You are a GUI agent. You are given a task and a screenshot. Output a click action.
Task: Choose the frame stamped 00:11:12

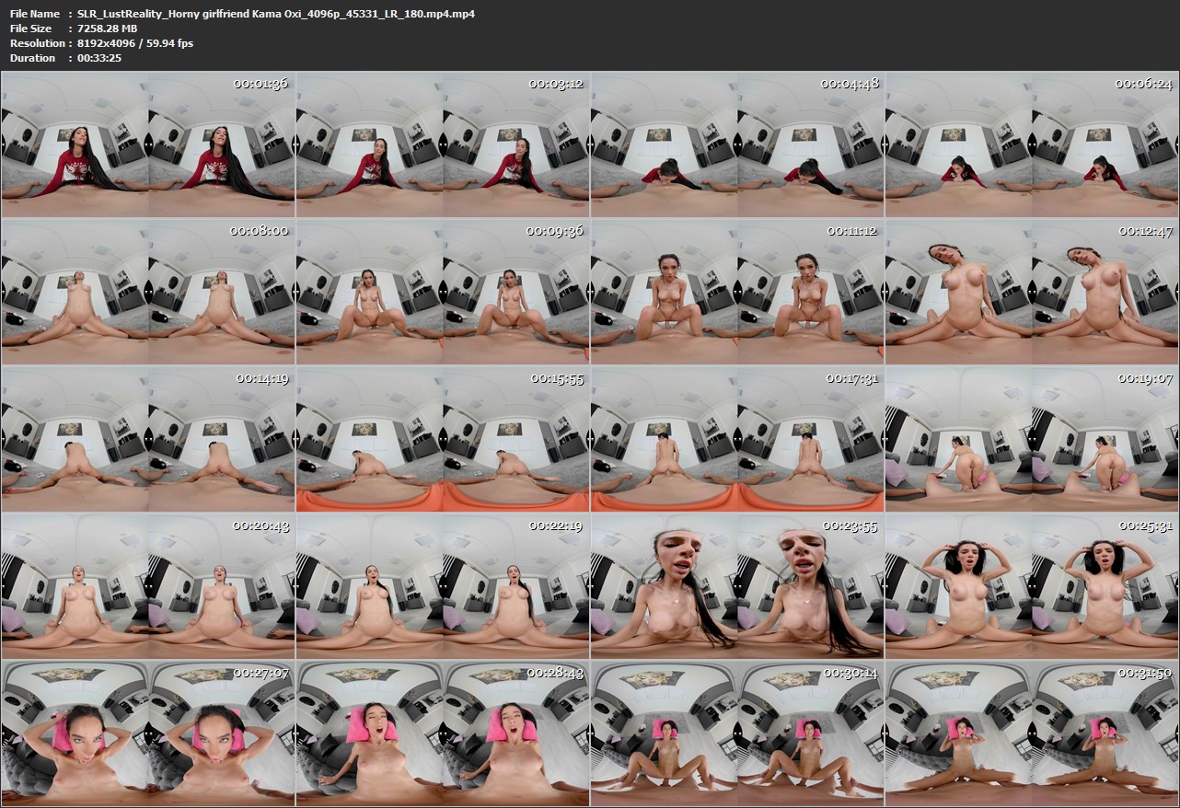click(737, 292)
